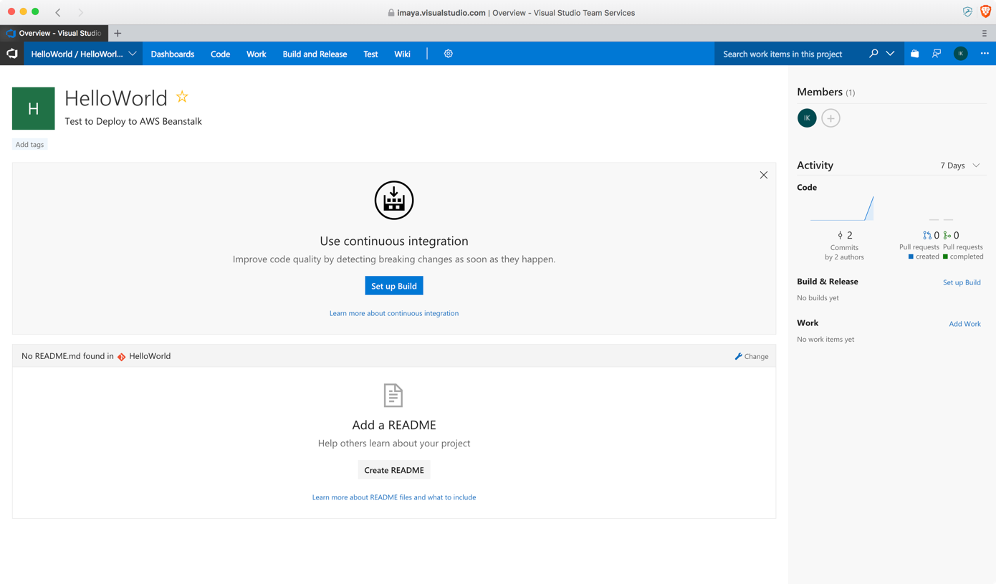Open the marketplace shopping bag icon
This screenshot has height=584, width=996.
click(915, 54)
